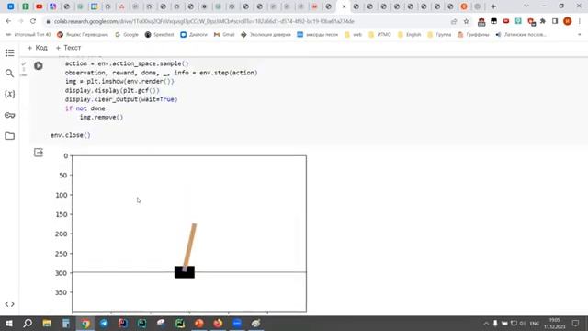The width and height of the screenshot is (588, 331).
Task: Open the files folder panel
Action: [10, 136]
